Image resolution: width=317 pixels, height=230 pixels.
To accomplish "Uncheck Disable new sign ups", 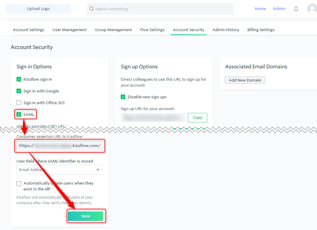I will (123, 97).
